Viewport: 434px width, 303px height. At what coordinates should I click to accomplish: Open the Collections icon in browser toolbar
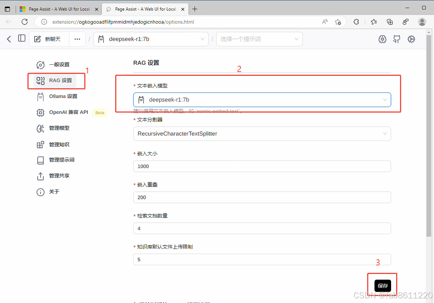pyautogui.click(x=390, y=22)
